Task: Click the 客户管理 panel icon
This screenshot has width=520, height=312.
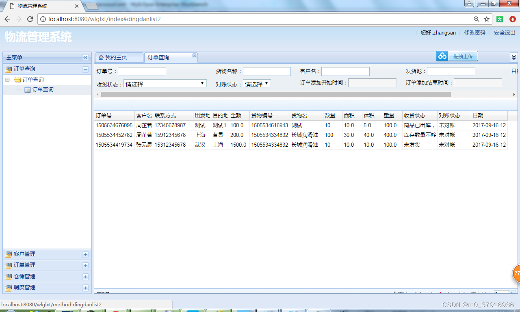Action: coord(9,254)
